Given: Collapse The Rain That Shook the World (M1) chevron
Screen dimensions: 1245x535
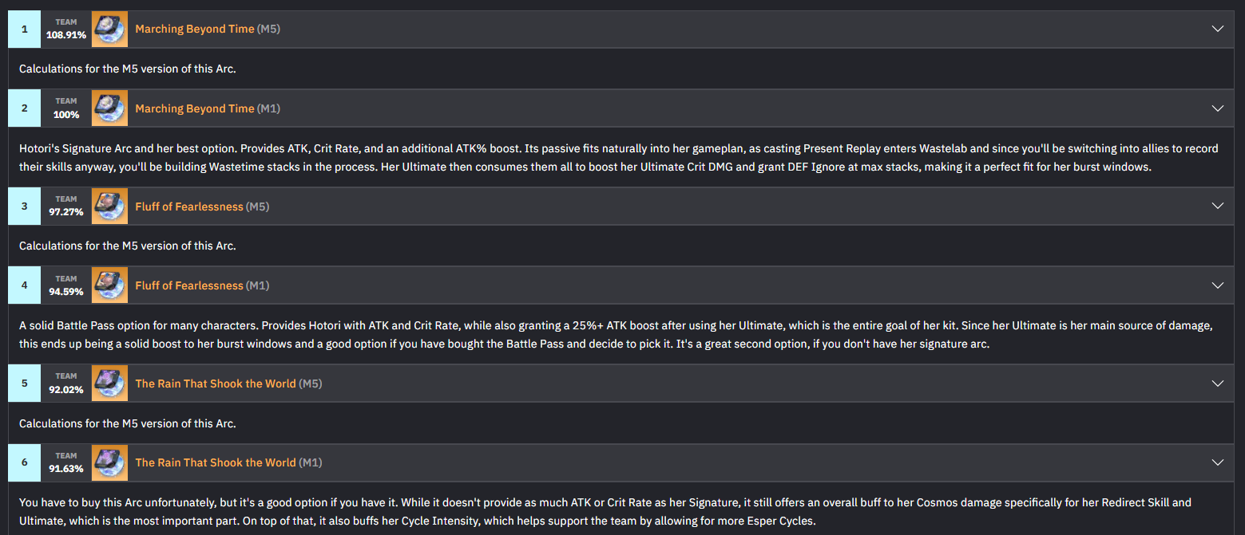Looking at the screenshot, I should 1217,462.
